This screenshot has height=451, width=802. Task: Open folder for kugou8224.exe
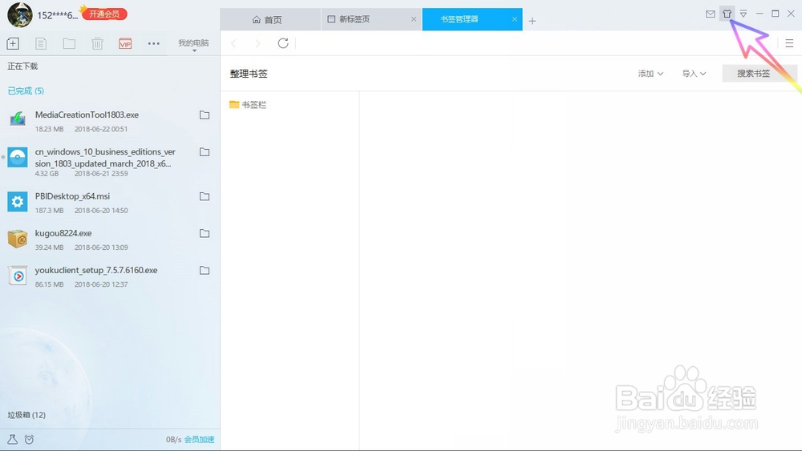click(204, 233)
